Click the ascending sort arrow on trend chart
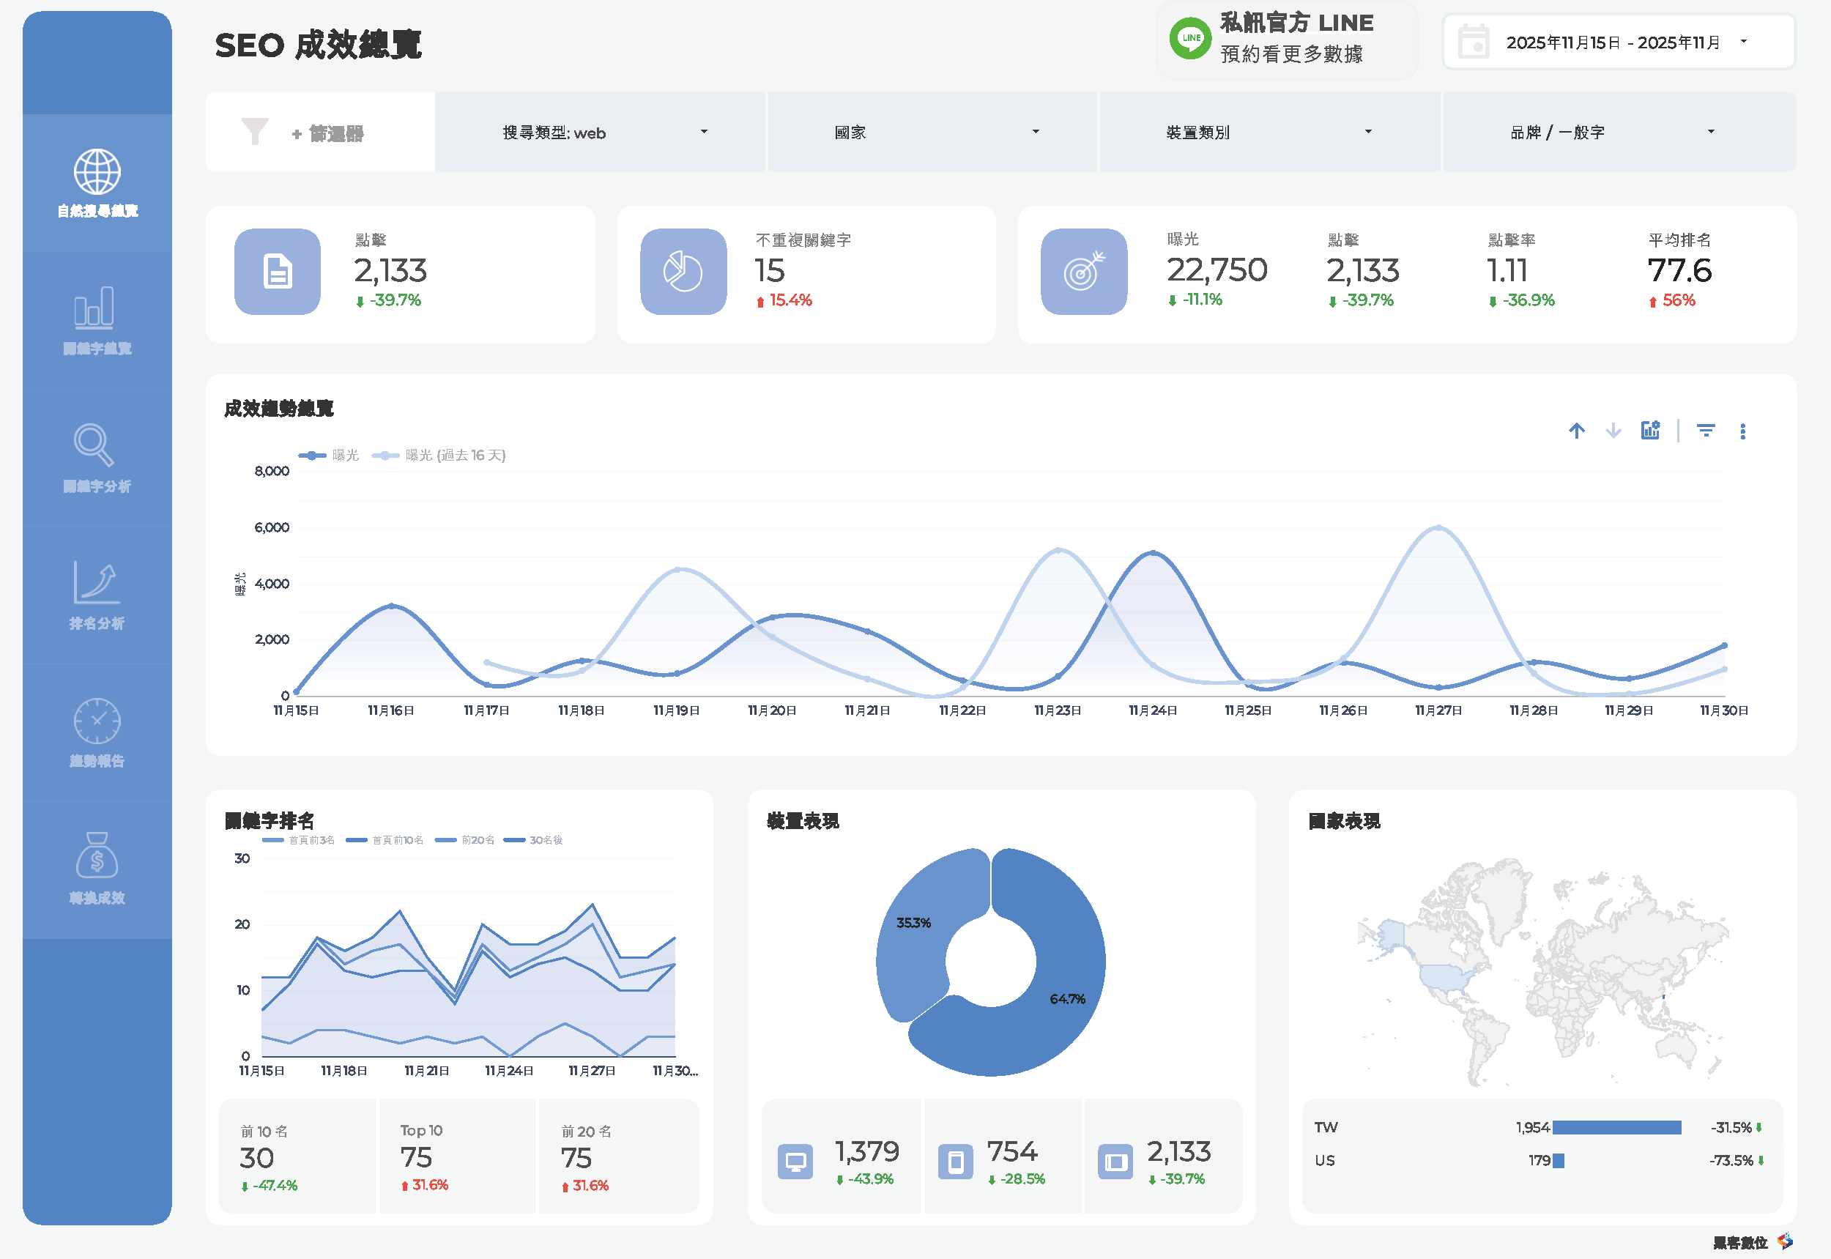Image resolution: width=1831 pixels, height=1259 pixels. click(x=1577, y=431)
